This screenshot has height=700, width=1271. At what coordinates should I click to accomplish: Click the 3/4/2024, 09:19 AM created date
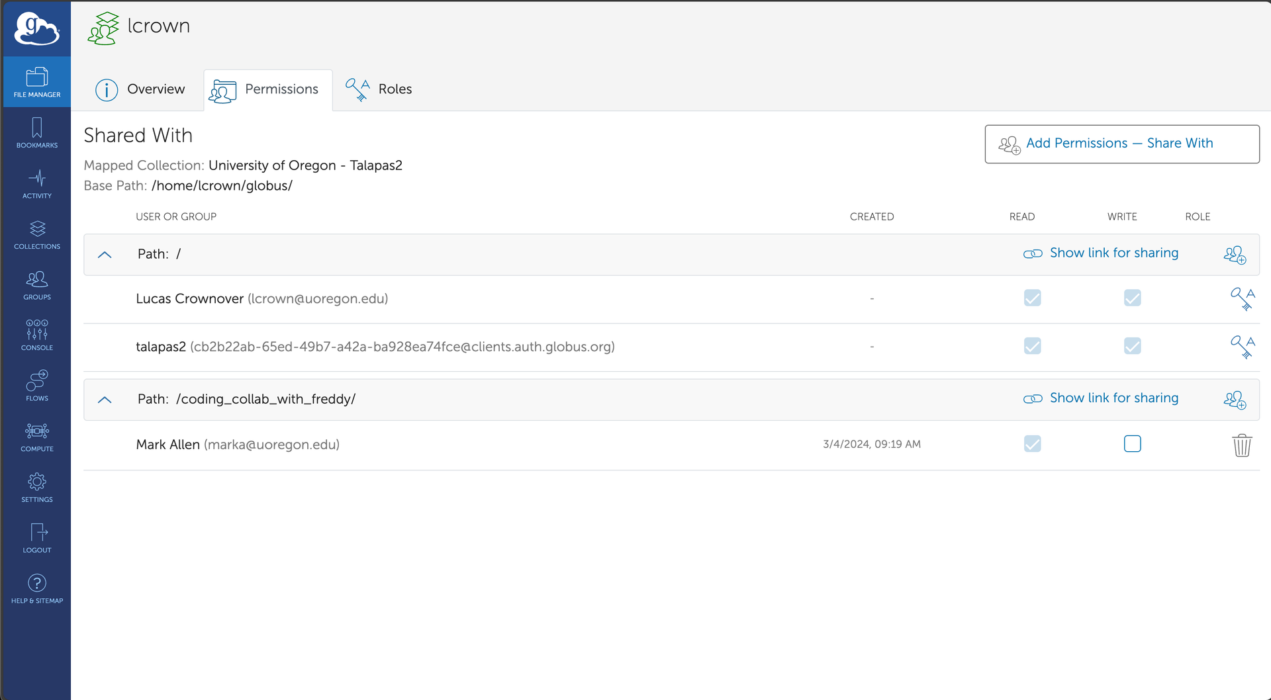(x=872, y=445)
